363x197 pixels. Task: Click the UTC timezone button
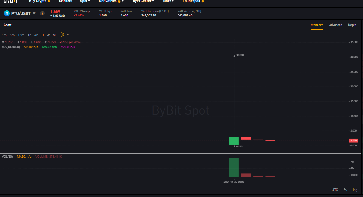[335, 190]
